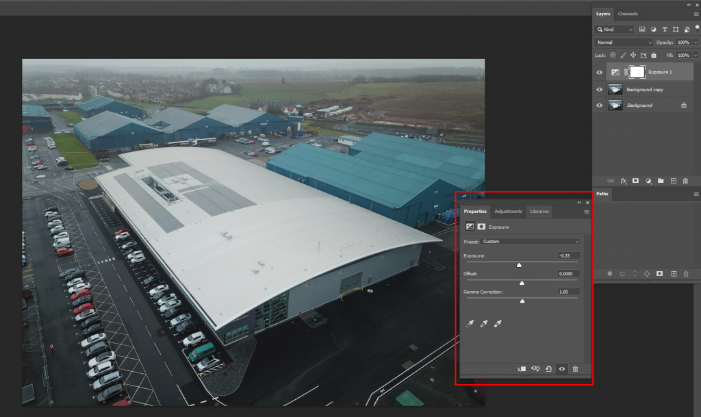Viewport: 701px width, 417px height.
Task: Delete current path in Paths panel
Action: (686, 274)
